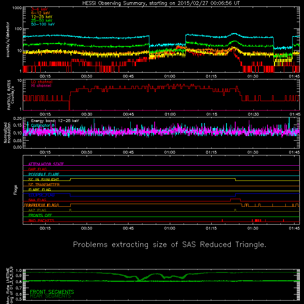Click the 'Problems extracting size of SAS Reduced Triangle' message
Screen dimensions: 304x304
169,245
